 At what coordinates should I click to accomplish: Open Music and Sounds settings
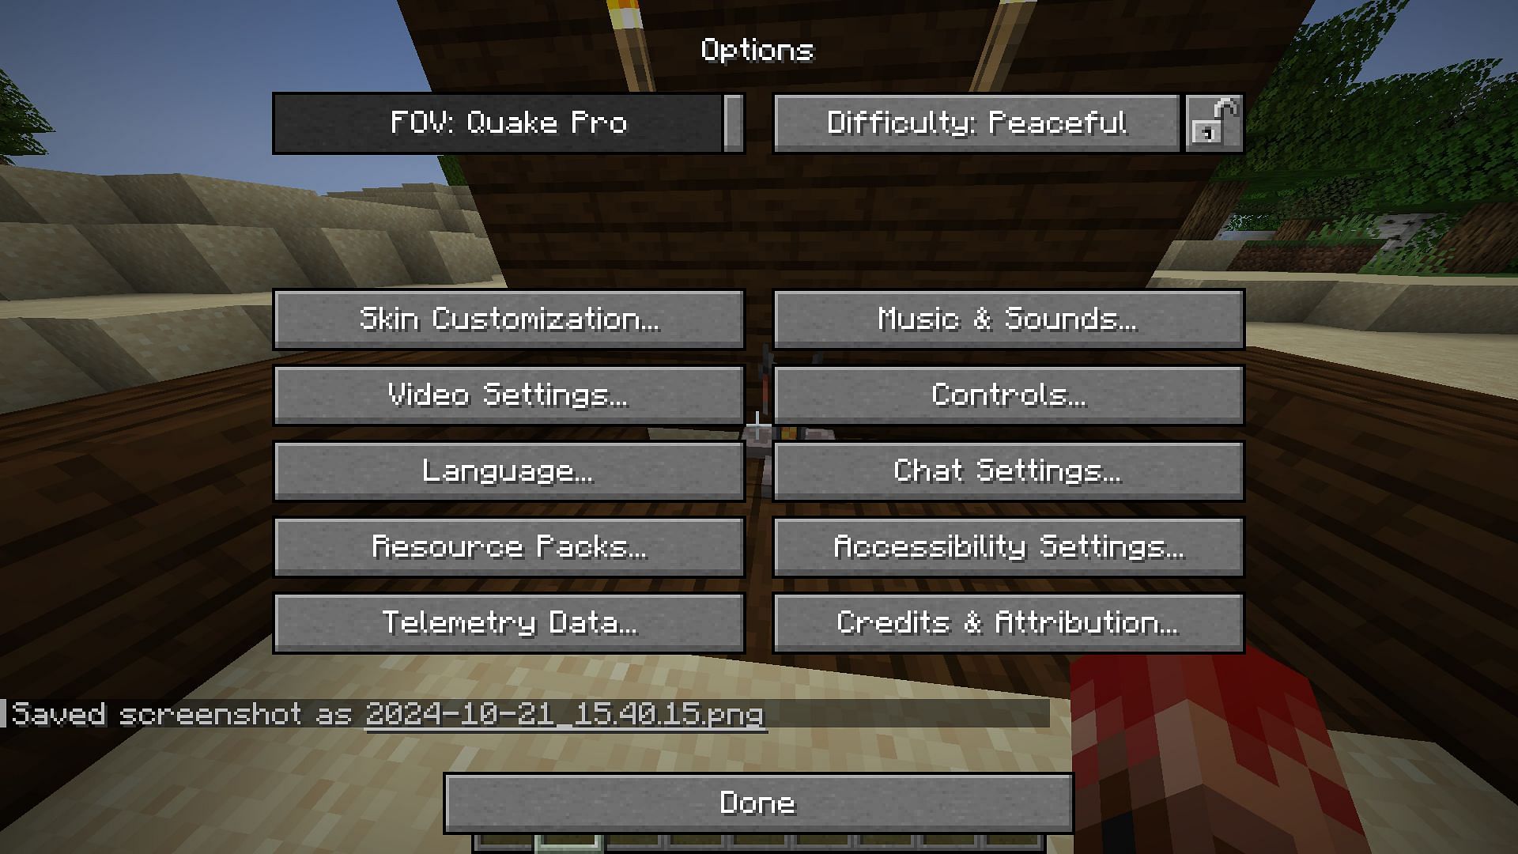pyautogui.click(x=1006, y=318)
